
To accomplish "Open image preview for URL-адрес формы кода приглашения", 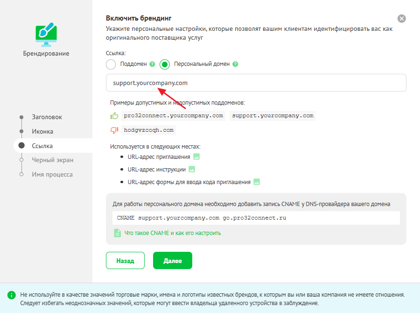I will coord(256,182).
